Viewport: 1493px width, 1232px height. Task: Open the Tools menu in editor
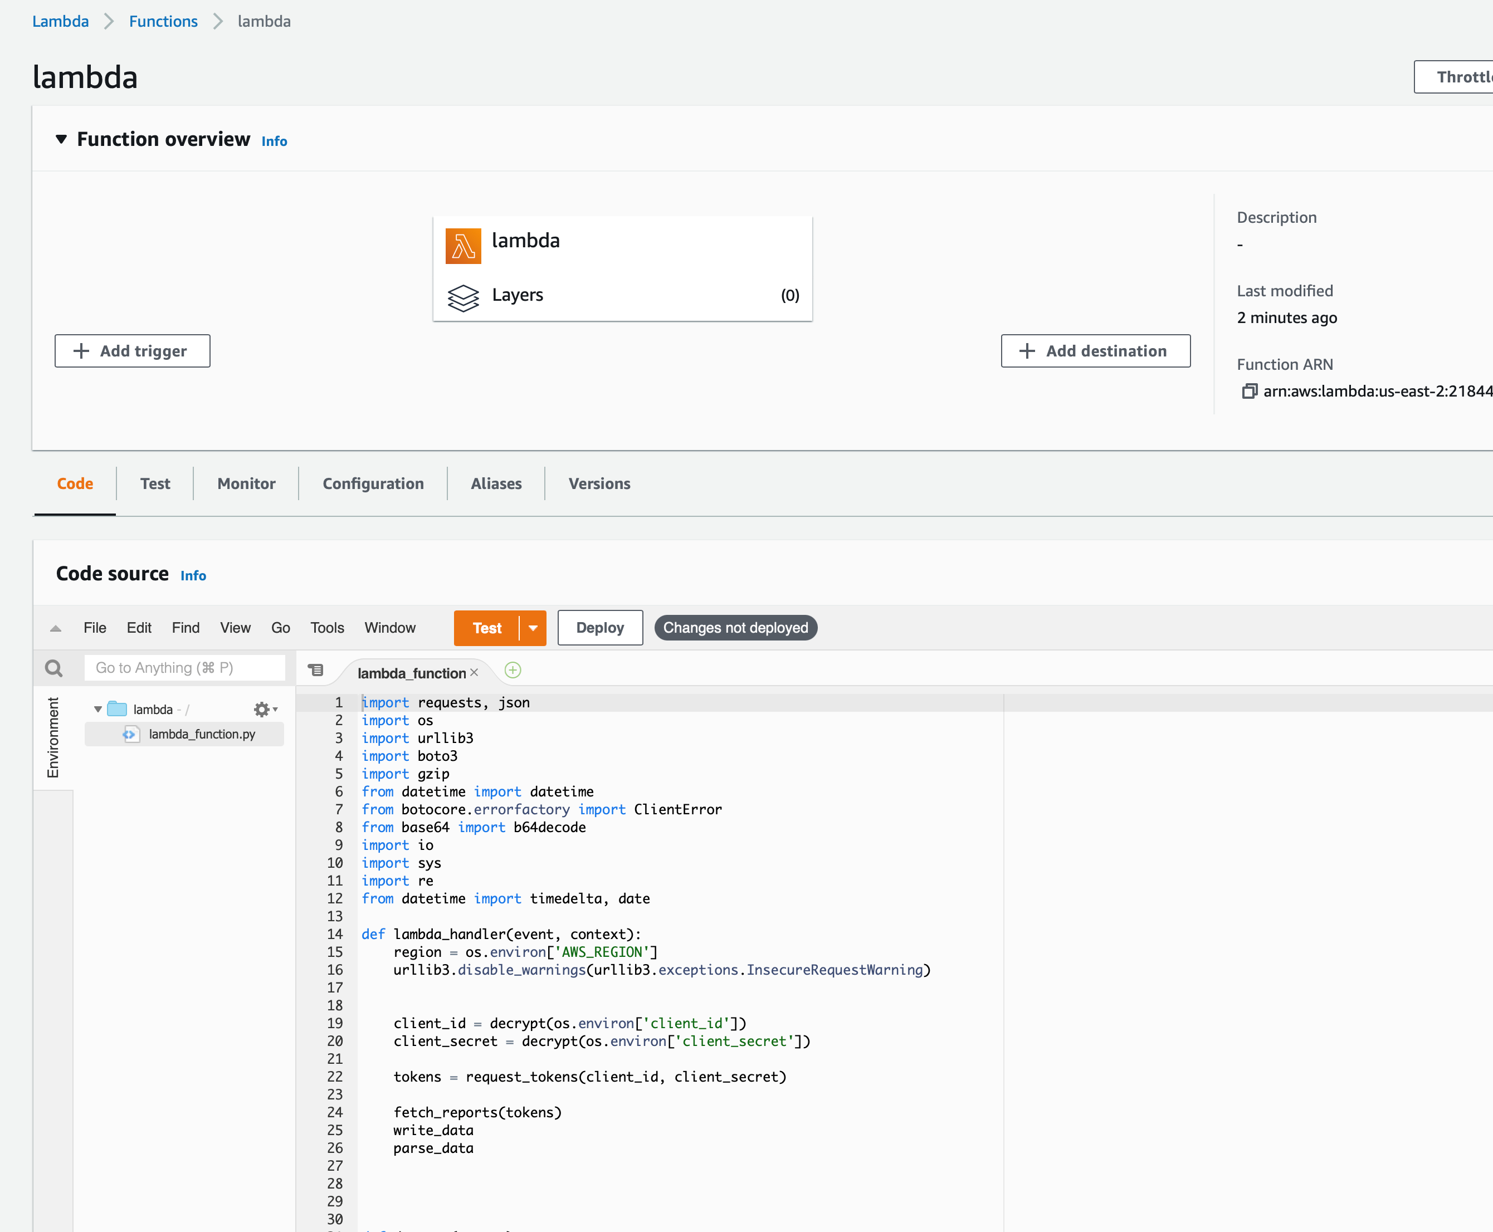[326, 627]
